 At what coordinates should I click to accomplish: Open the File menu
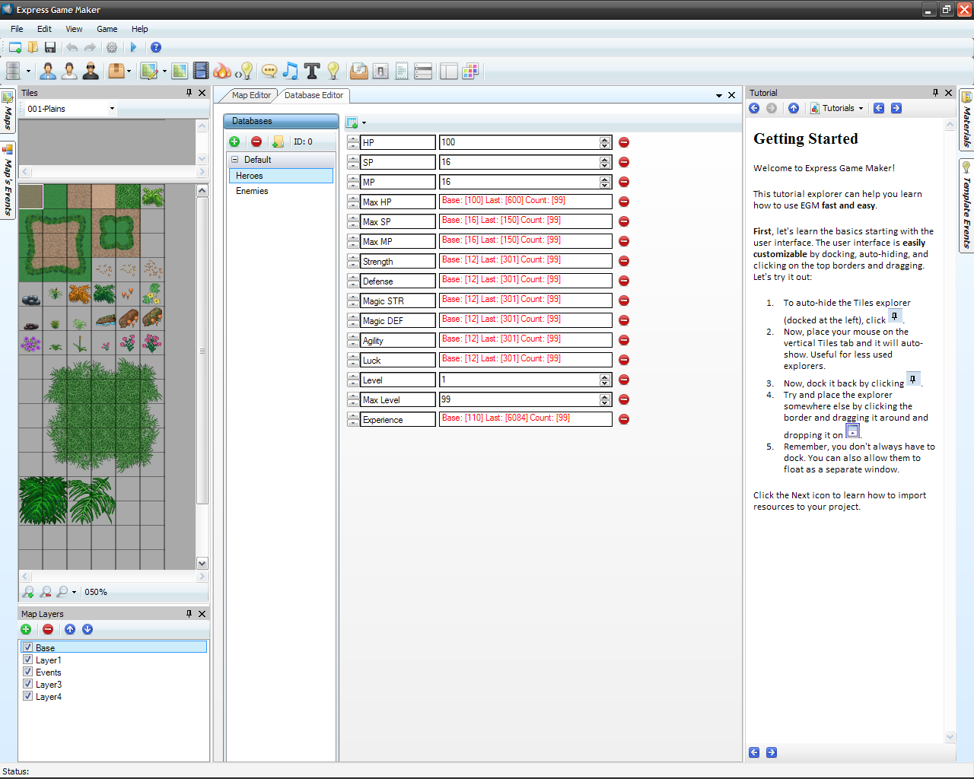(x=17, y=29)
